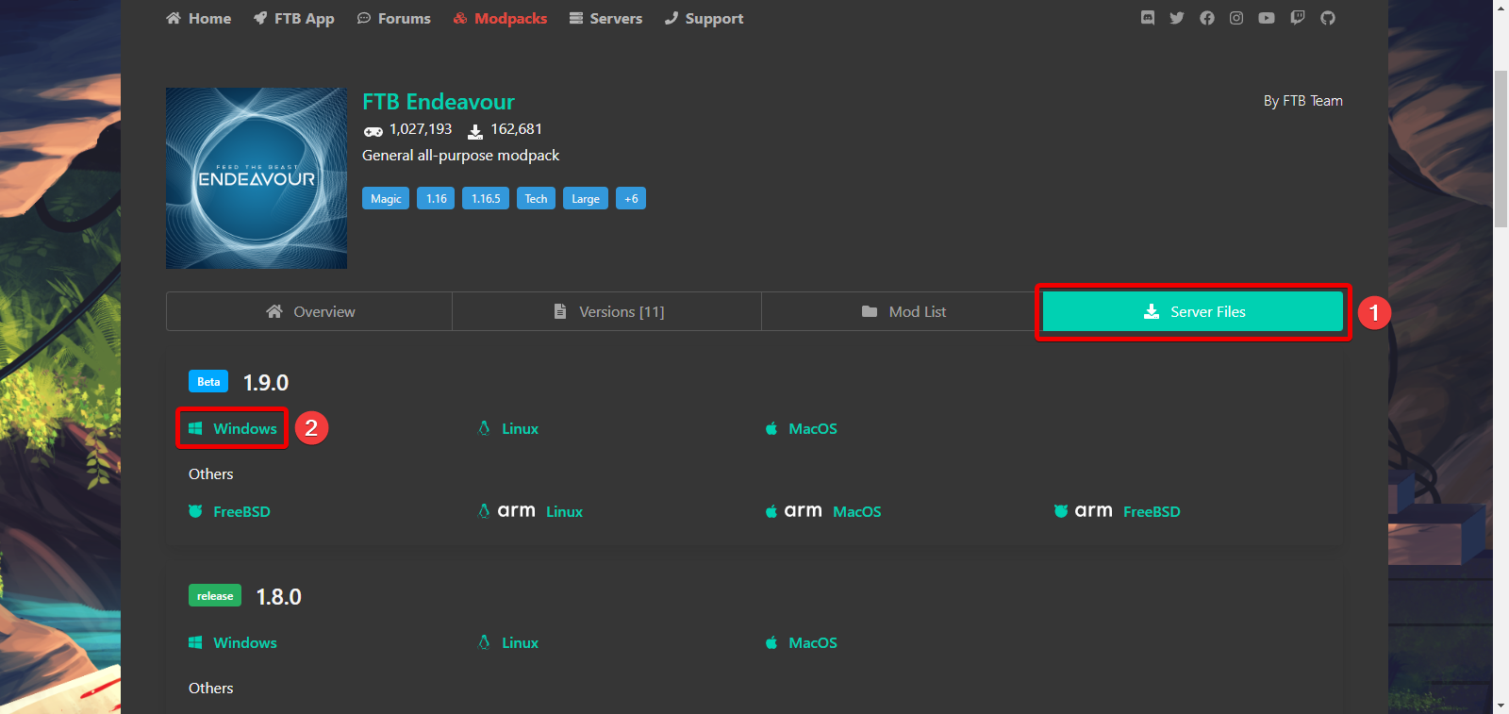Switch to the Overview tab
Image resolution: width=1509 pixels, height=714 pixels.
[309, 311]
